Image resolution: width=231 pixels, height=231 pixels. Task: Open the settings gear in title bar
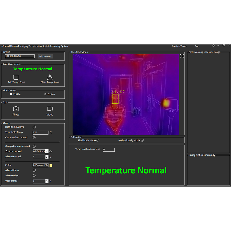(213, 46)
